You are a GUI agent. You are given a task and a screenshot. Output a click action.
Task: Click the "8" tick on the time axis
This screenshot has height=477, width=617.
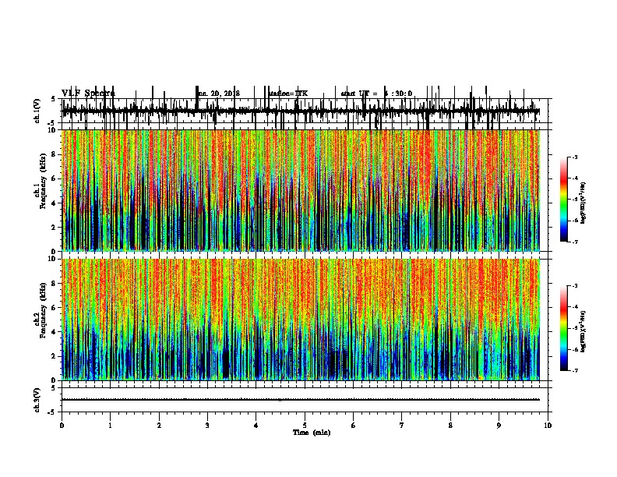coord(450,426)
